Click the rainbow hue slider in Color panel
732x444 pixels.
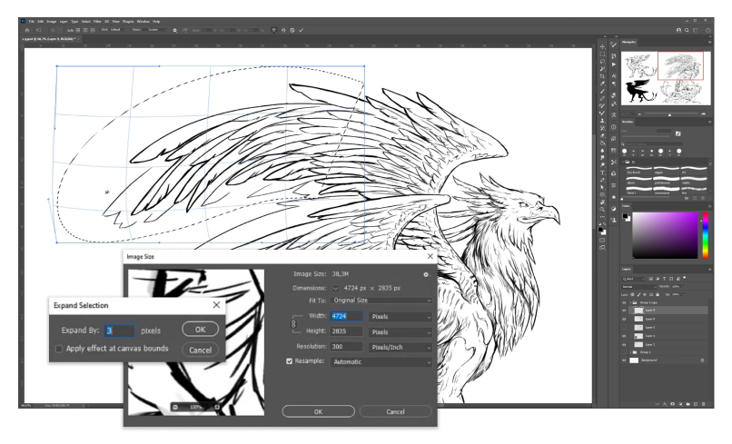click(704, 235)
